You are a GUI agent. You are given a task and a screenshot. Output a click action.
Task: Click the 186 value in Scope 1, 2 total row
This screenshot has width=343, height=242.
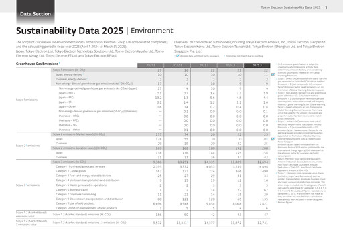[159, 215]
